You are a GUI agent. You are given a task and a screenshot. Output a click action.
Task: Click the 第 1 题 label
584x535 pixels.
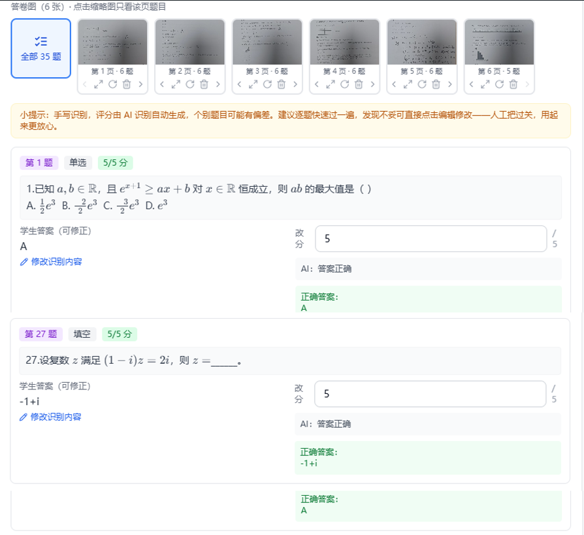39,163
